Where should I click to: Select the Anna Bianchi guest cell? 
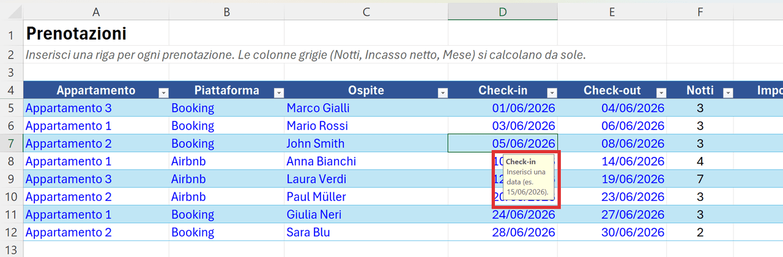click(x=366, y=161)
